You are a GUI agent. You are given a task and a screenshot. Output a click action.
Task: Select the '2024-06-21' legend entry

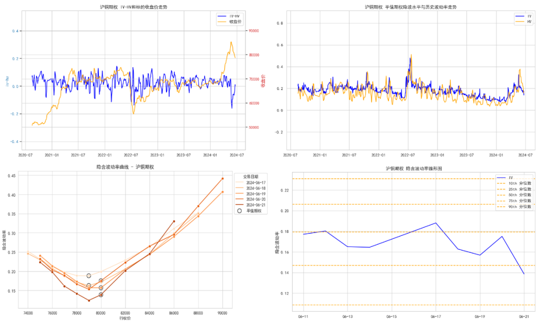point(250,205)
